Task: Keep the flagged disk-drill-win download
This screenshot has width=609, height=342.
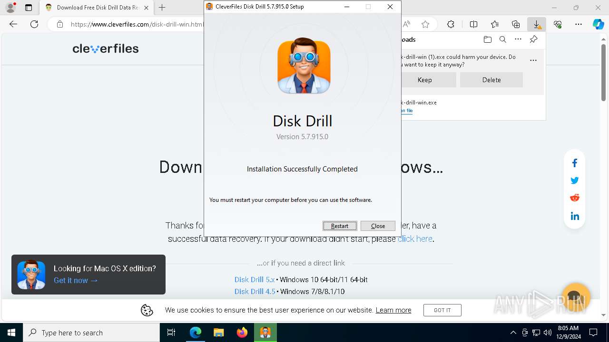Action: point(425,80)
